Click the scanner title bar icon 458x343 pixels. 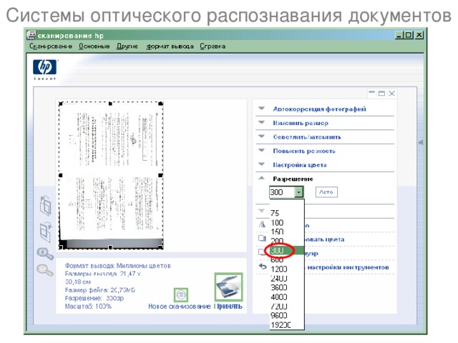click(31, 35)
